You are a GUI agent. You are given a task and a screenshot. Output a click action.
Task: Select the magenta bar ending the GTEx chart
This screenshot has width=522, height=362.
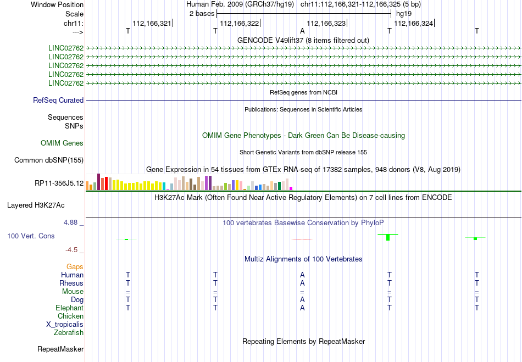(x=291, y=188)
